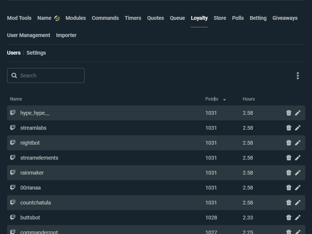This screenshot has height=234, width=312.
Task: Click the Twitch icon next to nightbot
Action: (x=13, y=142)
